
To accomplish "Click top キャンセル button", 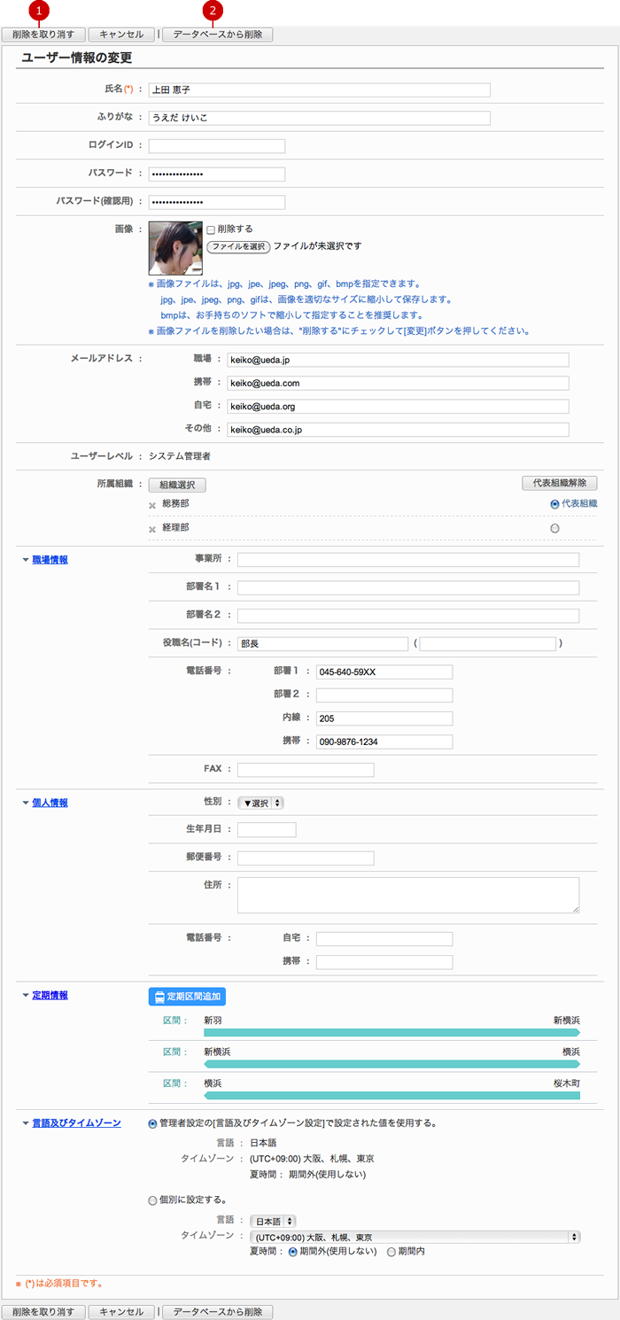I will coord(121,35).
